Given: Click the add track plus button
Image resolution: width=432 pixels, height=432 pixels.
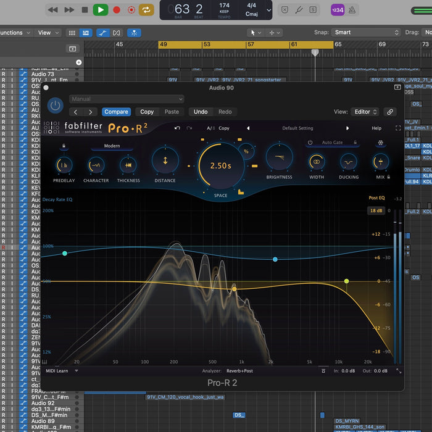Looking at the screenshot, I should click(79, 62).
